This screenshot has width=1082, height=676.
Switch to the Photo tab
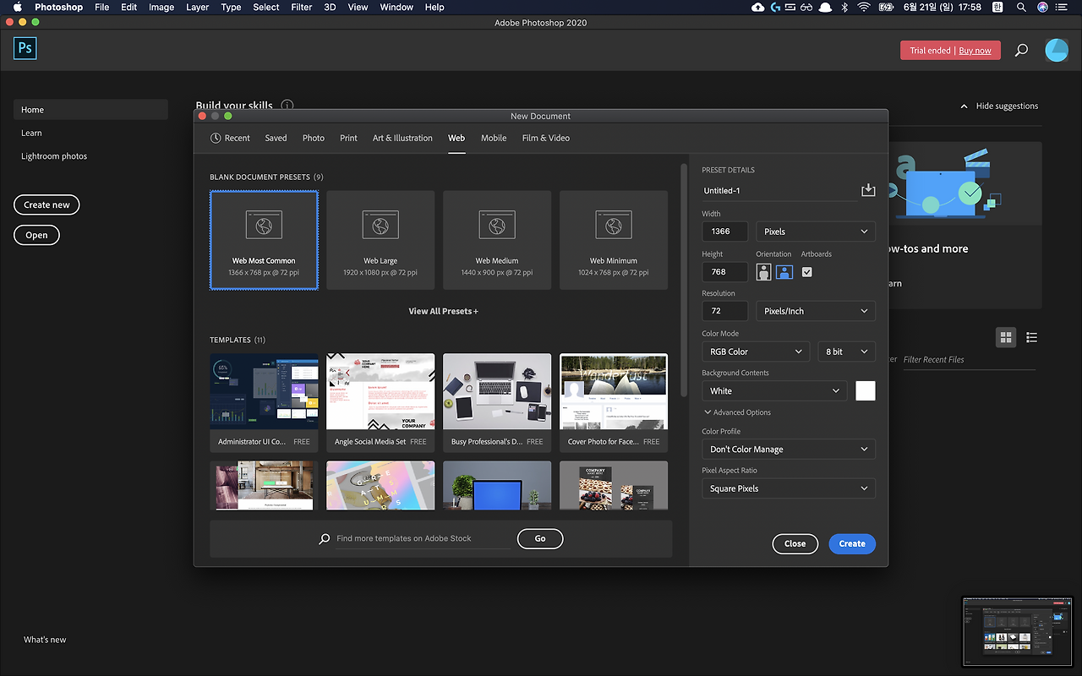click(x=314, y=138)
